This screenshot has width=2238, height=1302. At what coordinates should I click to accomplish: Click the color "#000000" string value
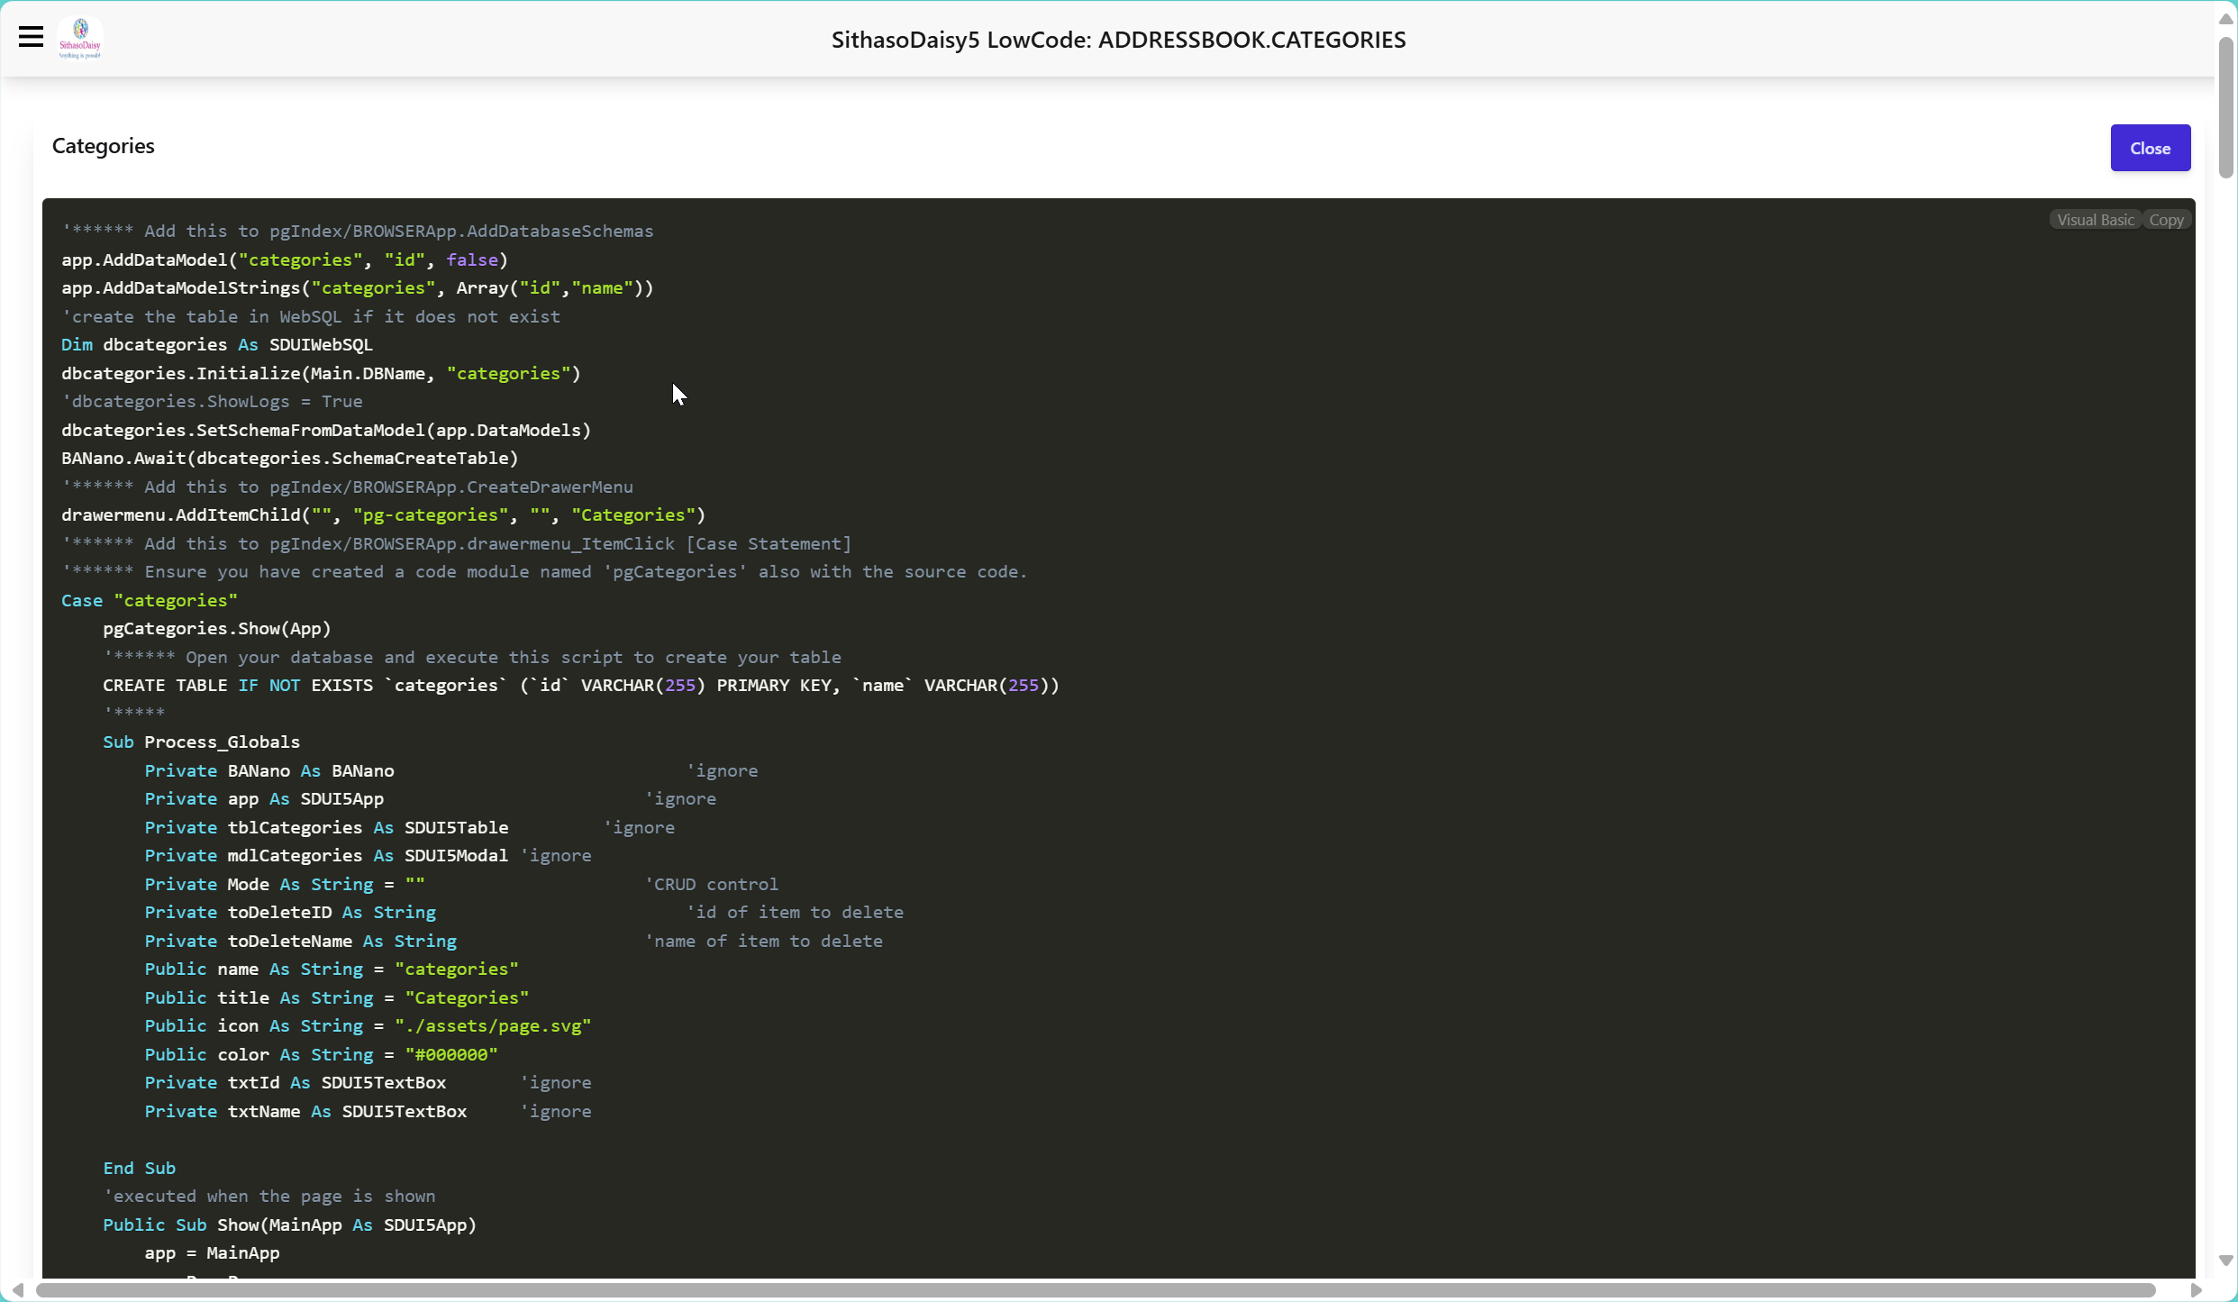click(450, 1054)
